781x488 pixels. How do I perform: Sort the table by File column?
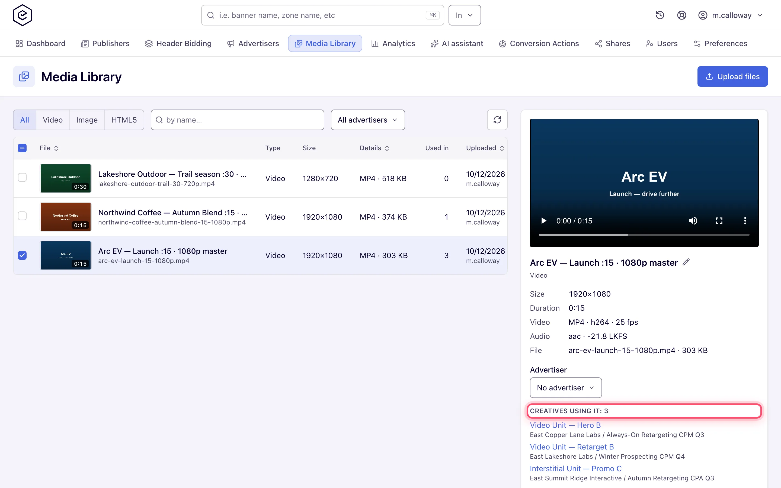pyautogui.click(x=49, y=148)
